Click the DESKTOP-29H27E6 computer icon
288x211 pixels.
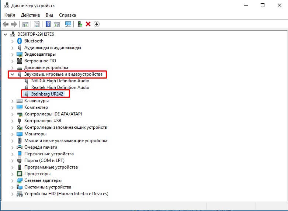(x=13, y=34)
